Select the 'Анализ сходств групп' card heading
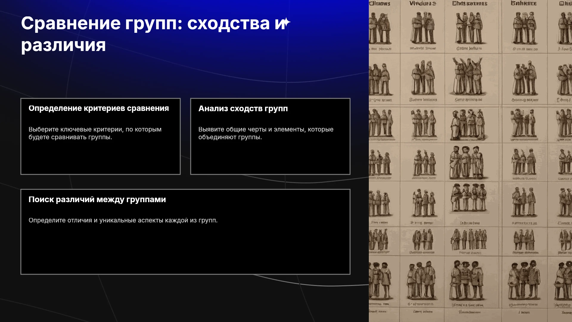 243,109
